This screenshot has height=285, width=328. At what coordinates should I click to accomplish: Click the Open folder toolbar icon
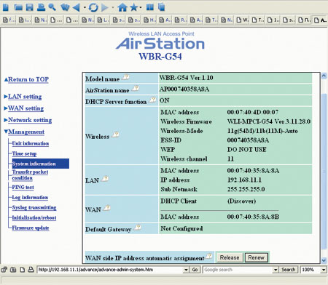tap(18, 7)
